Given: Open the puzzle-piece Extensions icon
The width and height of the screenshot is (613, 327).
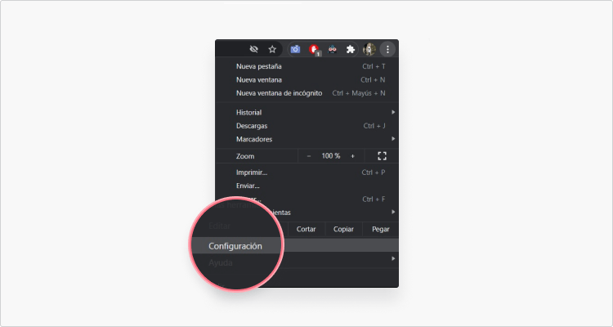Looking at the screenshot, I should (351, 49).
